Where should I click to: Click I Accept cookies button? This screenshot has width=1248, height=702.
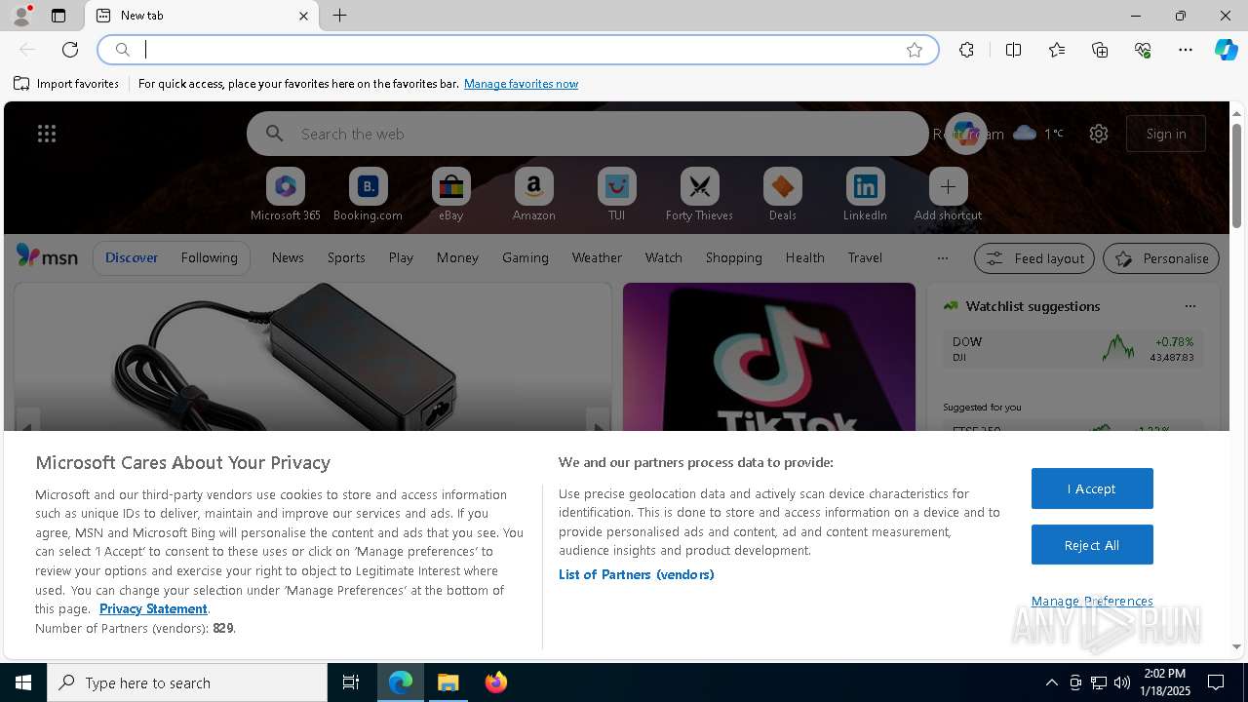[1092, 488]
